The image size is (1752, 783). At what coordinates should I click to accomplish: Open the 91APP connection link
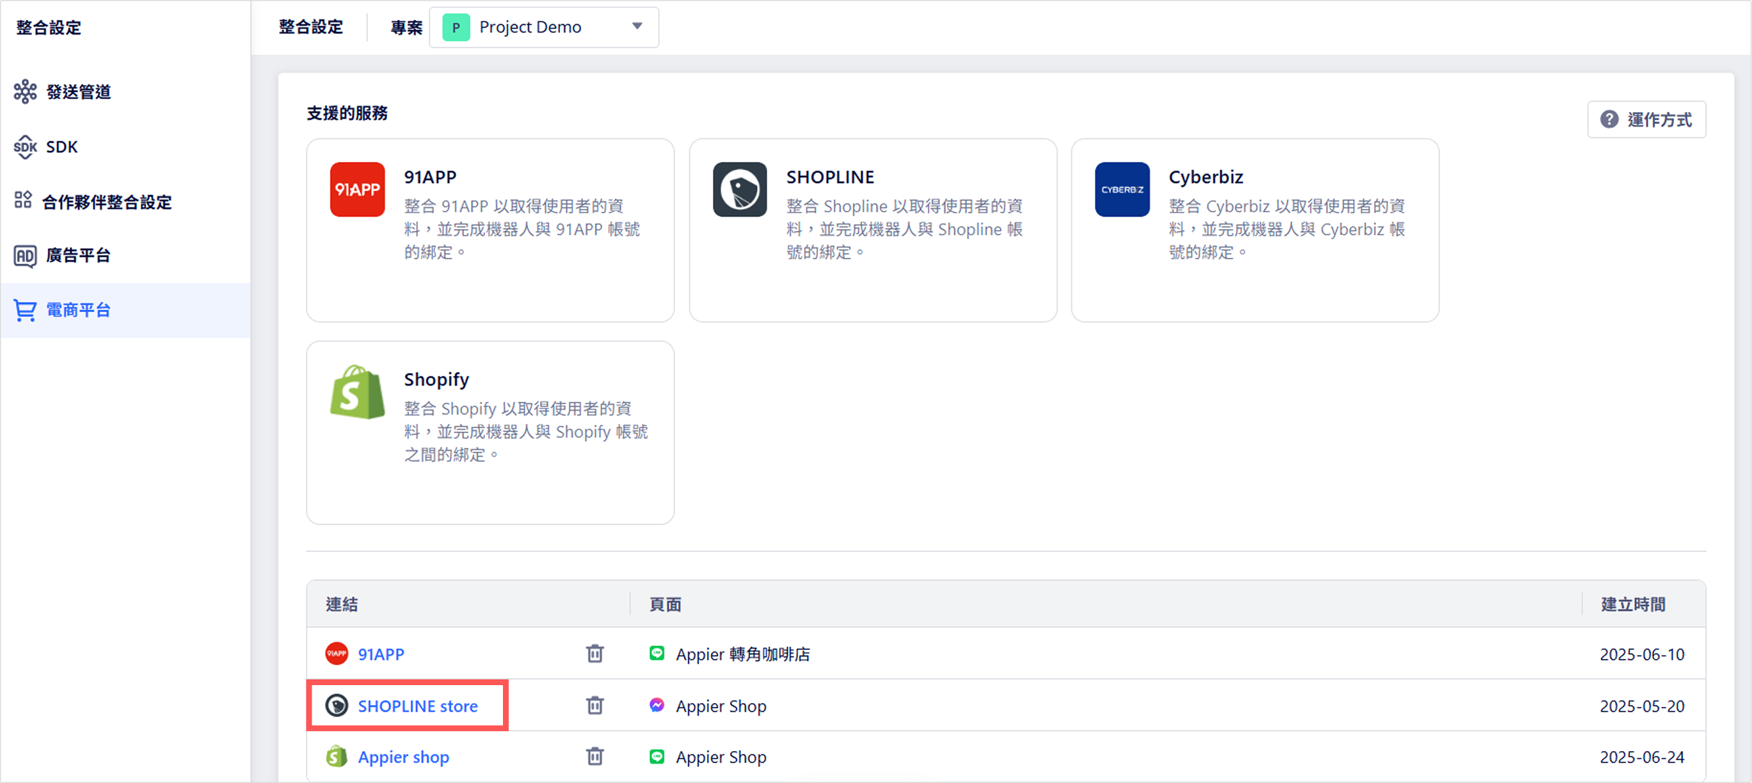click(381, 654)
